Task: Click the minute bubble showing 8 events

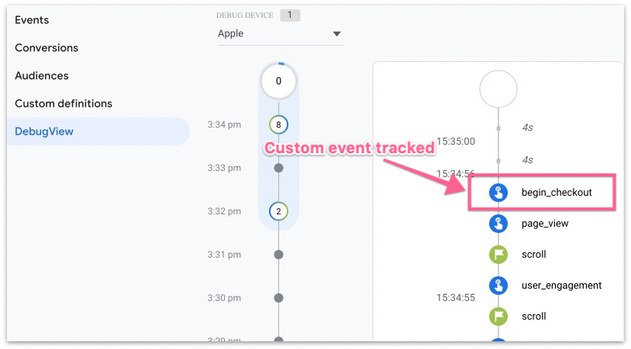Action: (279, 124)
